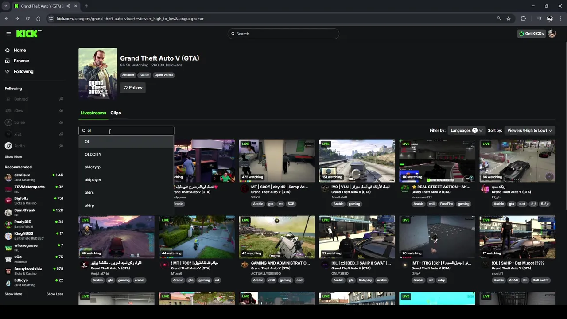Click the top Search bar
This screenshot has width=567, height=319.
coord(283,34)
